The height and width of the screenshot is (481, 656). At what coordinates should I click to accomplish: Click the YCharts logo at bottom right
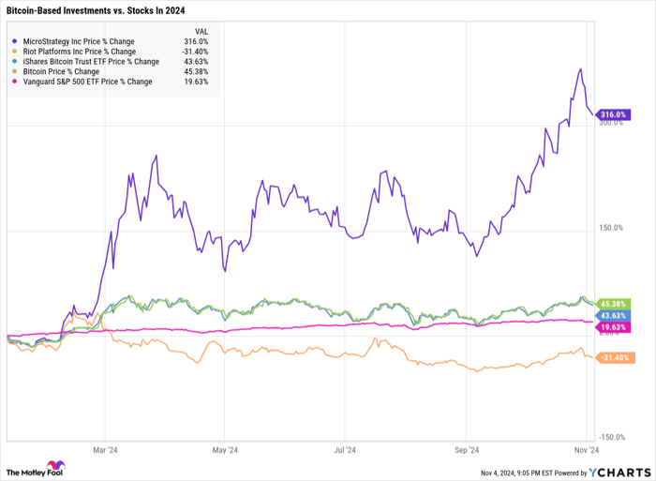[x=617, y=469]
